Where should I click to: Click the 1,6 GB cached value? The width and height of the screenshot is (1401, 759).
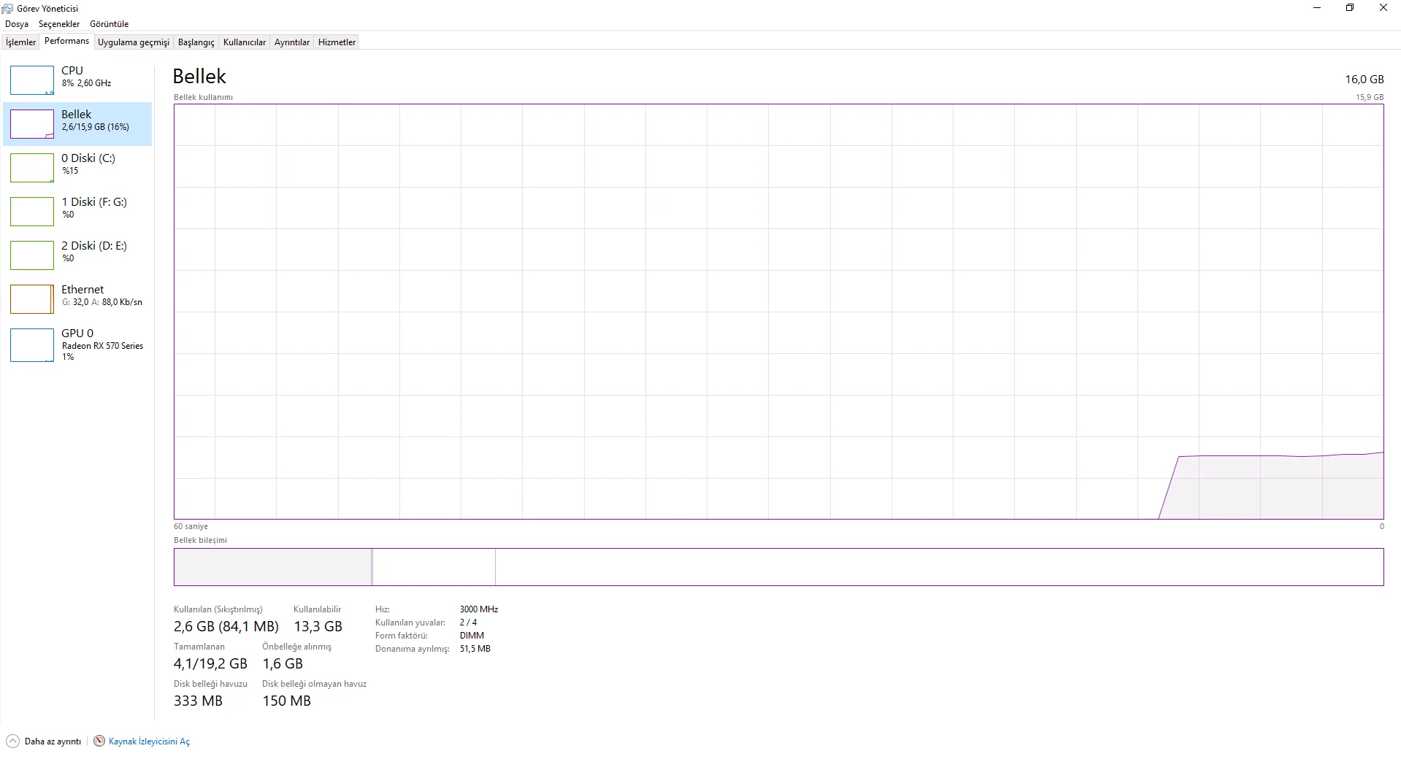pyautogui.click(x=283, y=663)
